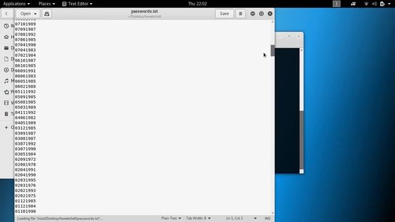
Task: Click the line 02091972
Action: (25, 159)
